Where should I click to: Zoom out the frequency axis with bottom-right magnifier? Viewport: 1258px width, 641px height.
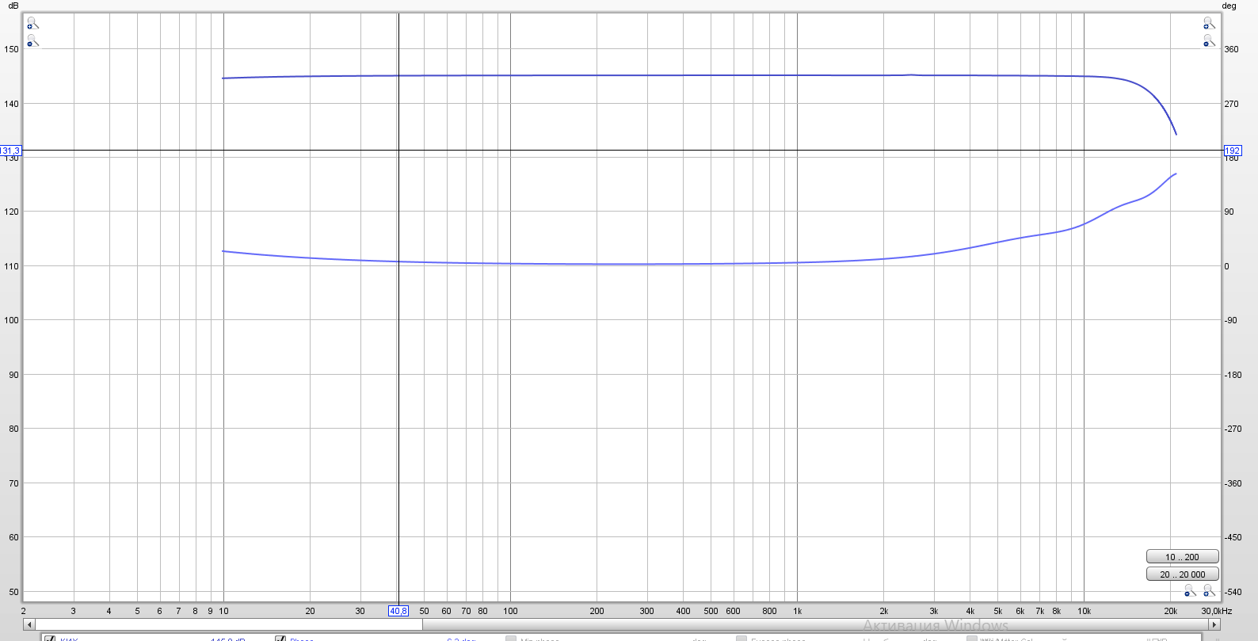pos(1190,590)
